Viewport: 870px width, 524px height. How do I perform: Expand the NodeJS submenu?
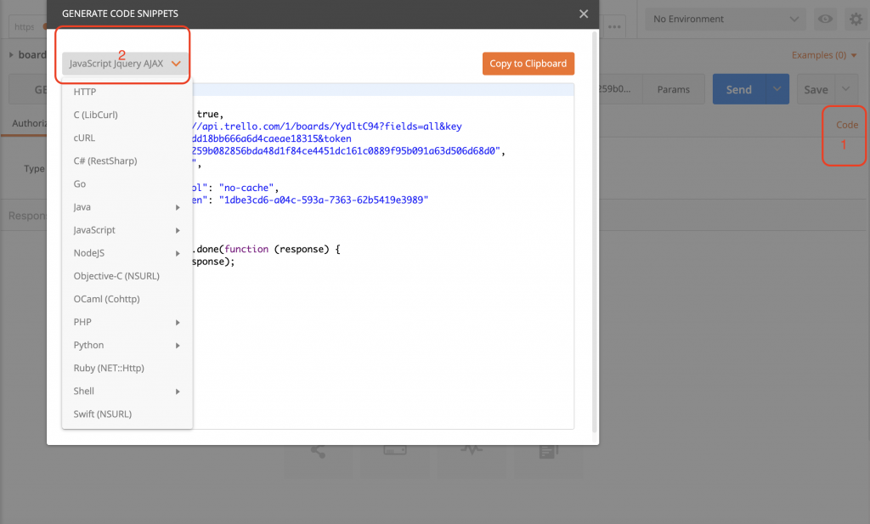coord(178,253)
